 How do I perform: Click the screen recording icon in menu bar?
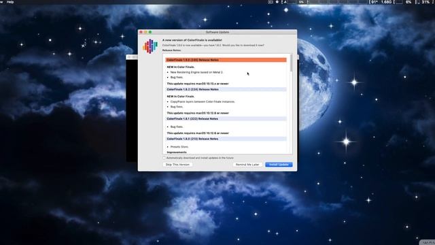[271, 2]
